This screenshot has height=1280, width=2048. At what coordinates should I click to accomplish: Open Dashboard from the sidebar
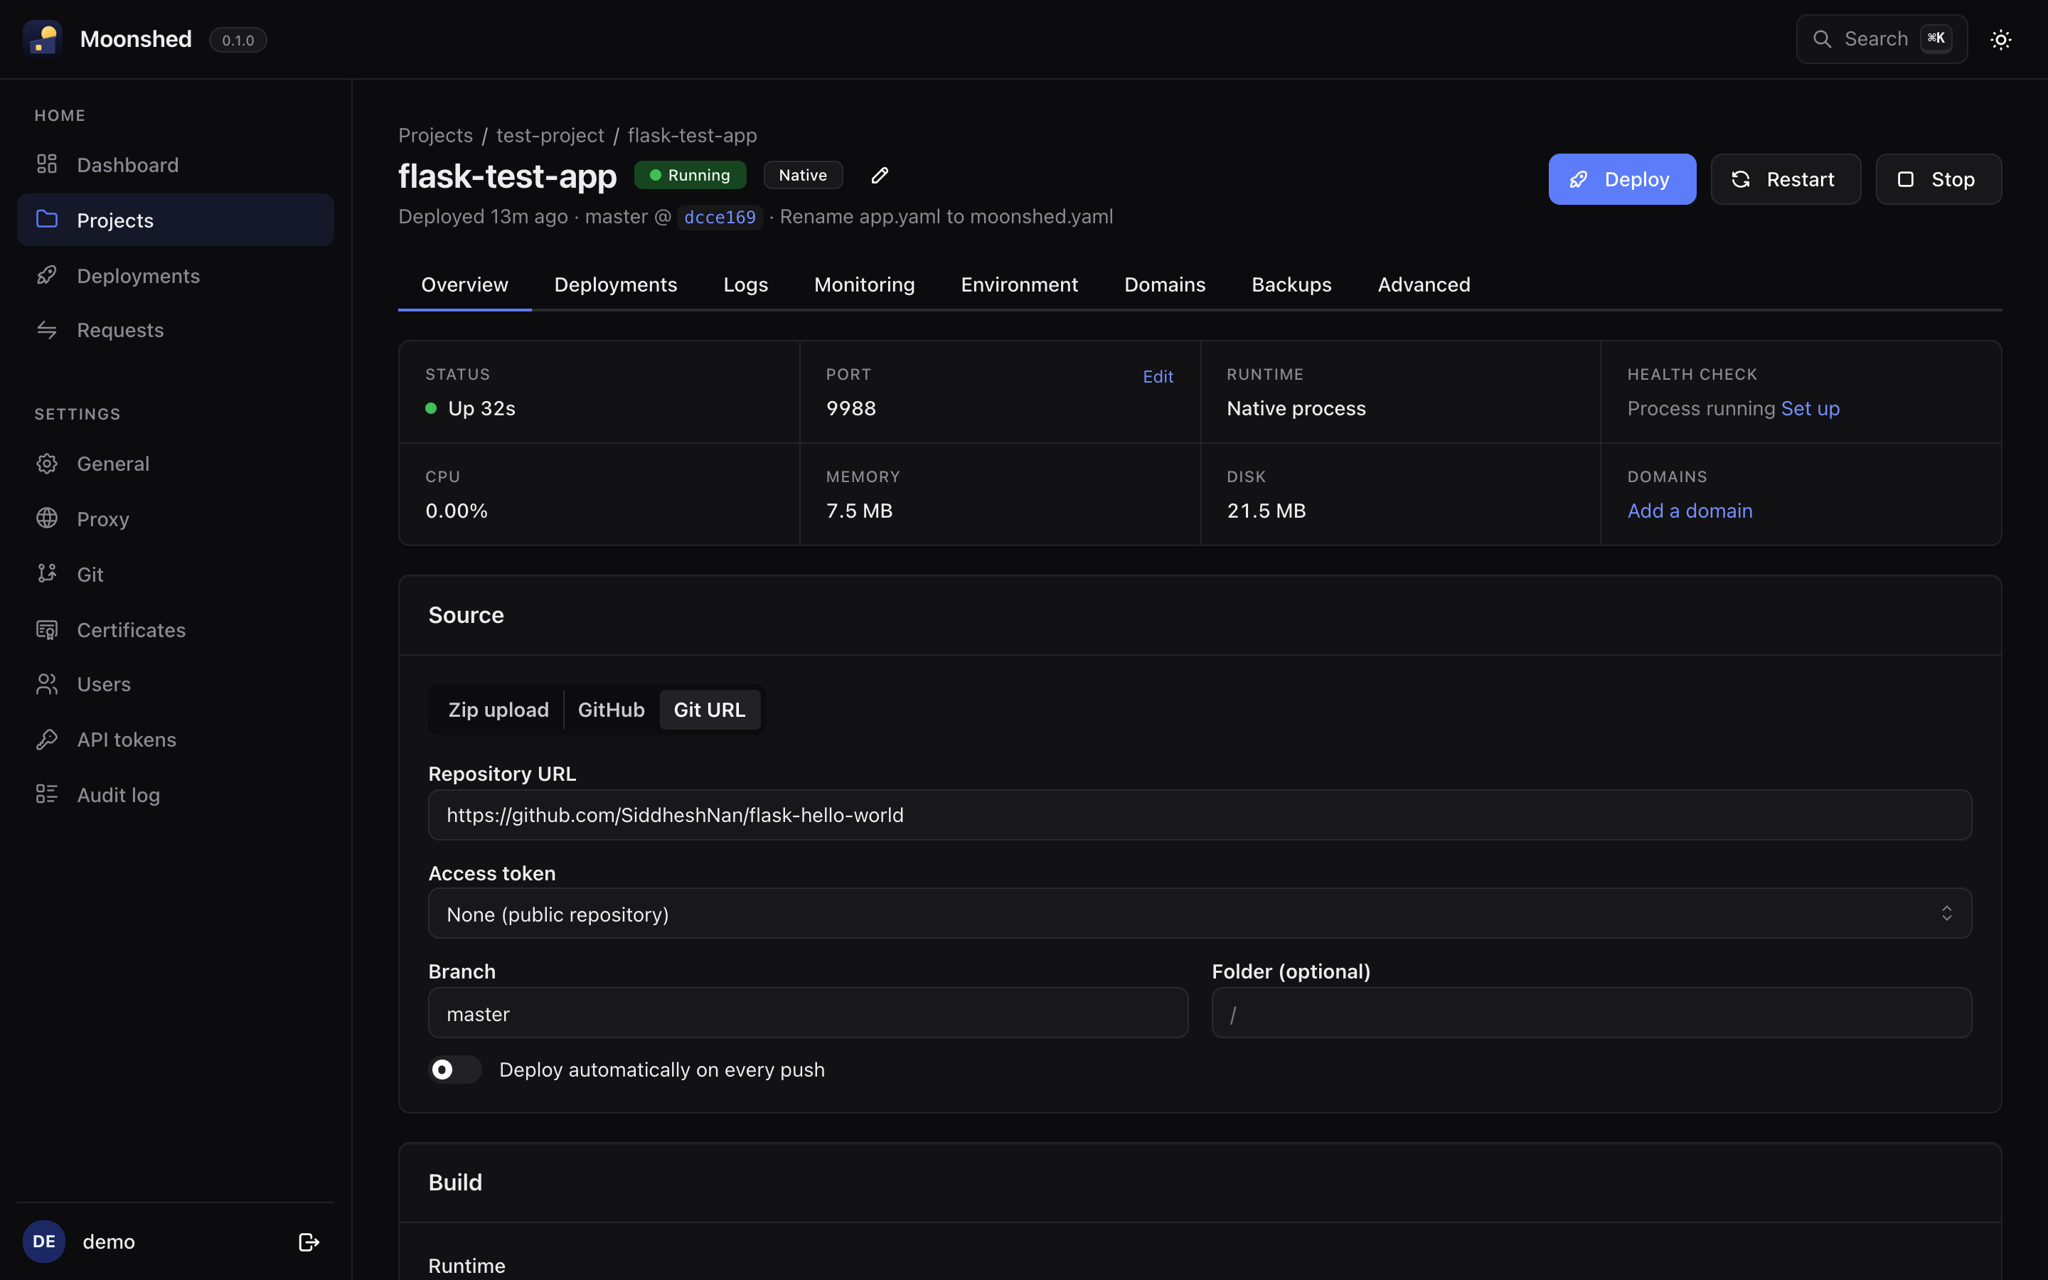pos(175,164)
